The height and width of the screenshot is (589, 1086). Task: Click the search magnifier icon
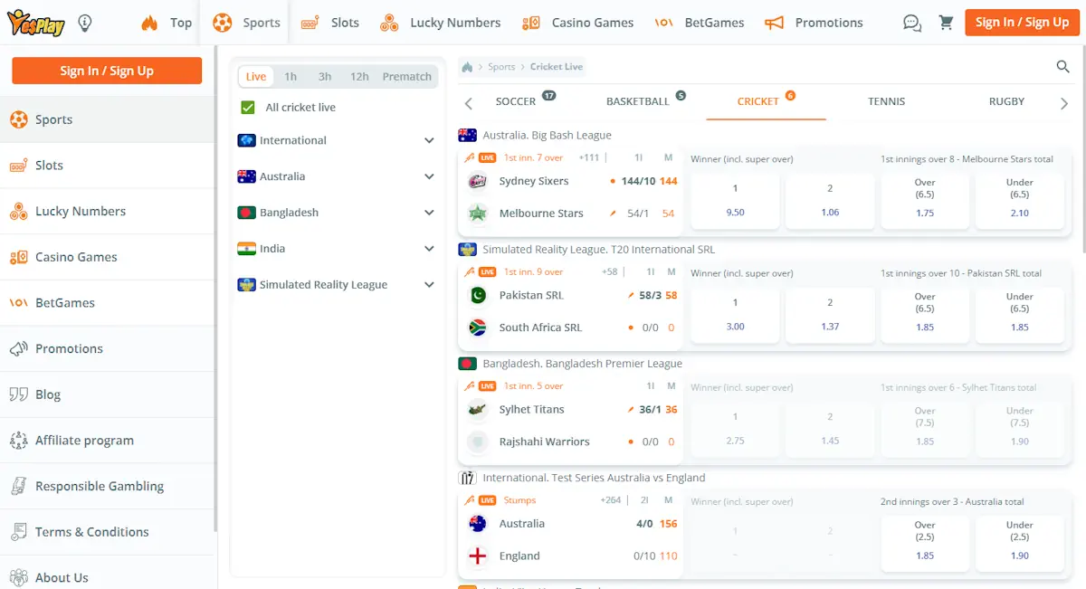coord(1062,66)
